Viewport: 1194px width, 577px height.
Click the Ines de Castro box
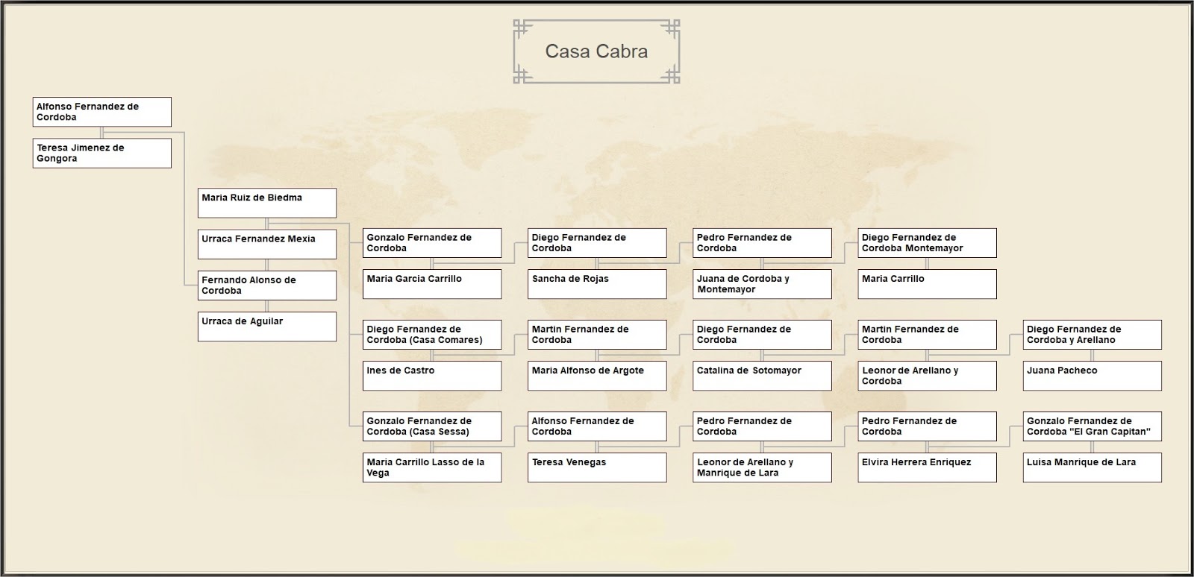tap(432, 375)
